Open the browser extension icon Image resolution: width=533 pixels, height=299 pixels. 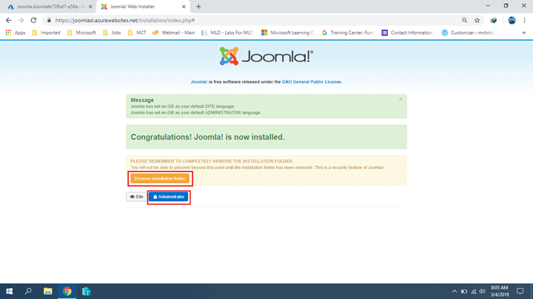494,21
